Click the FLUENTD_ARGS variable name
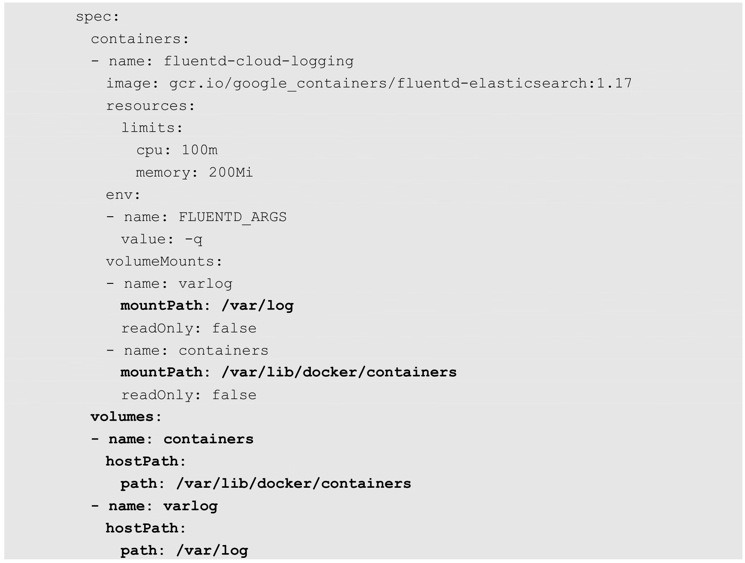This screenshot has height=563, width=745. [x=232, y=217]
